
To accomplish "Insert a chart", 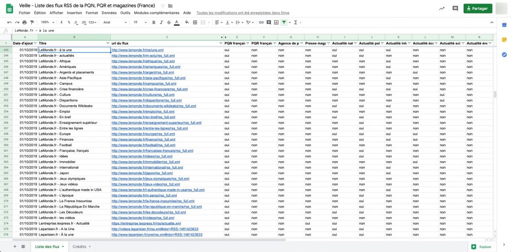I will pyautogui.click(x=276, y=22).
